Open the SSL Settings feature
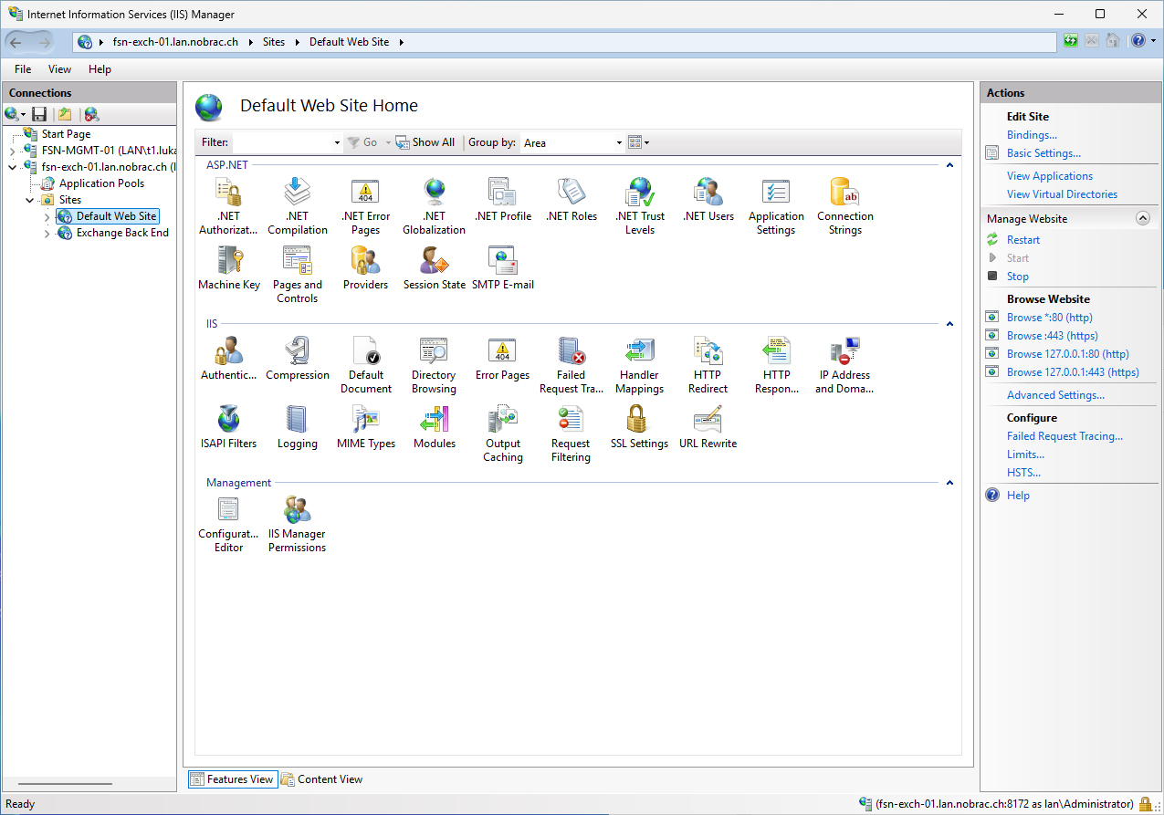The width and height of the screenshot is (1164, 815). 639,427
